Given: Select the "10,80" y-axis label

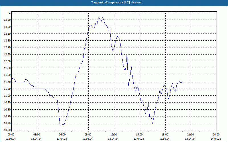Looking at the screenshot, I should coord(7,103).
